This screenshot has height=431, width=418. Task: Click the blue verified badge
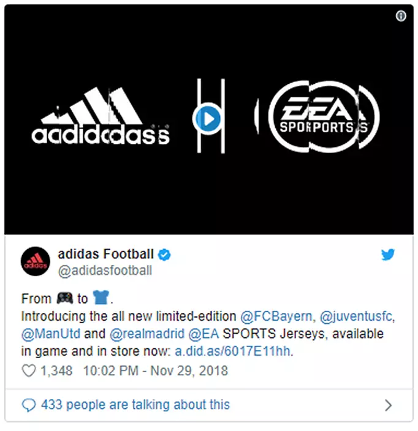click(164, 255)
